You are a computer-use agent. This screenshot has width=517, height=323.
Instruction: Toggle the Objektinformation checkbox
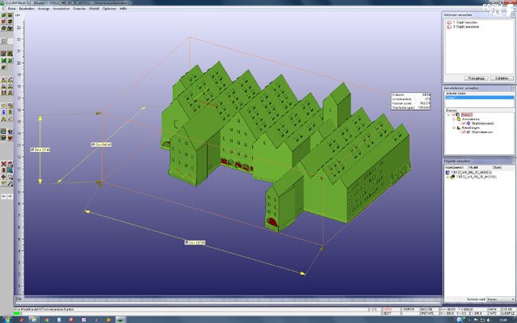point(464,124)
